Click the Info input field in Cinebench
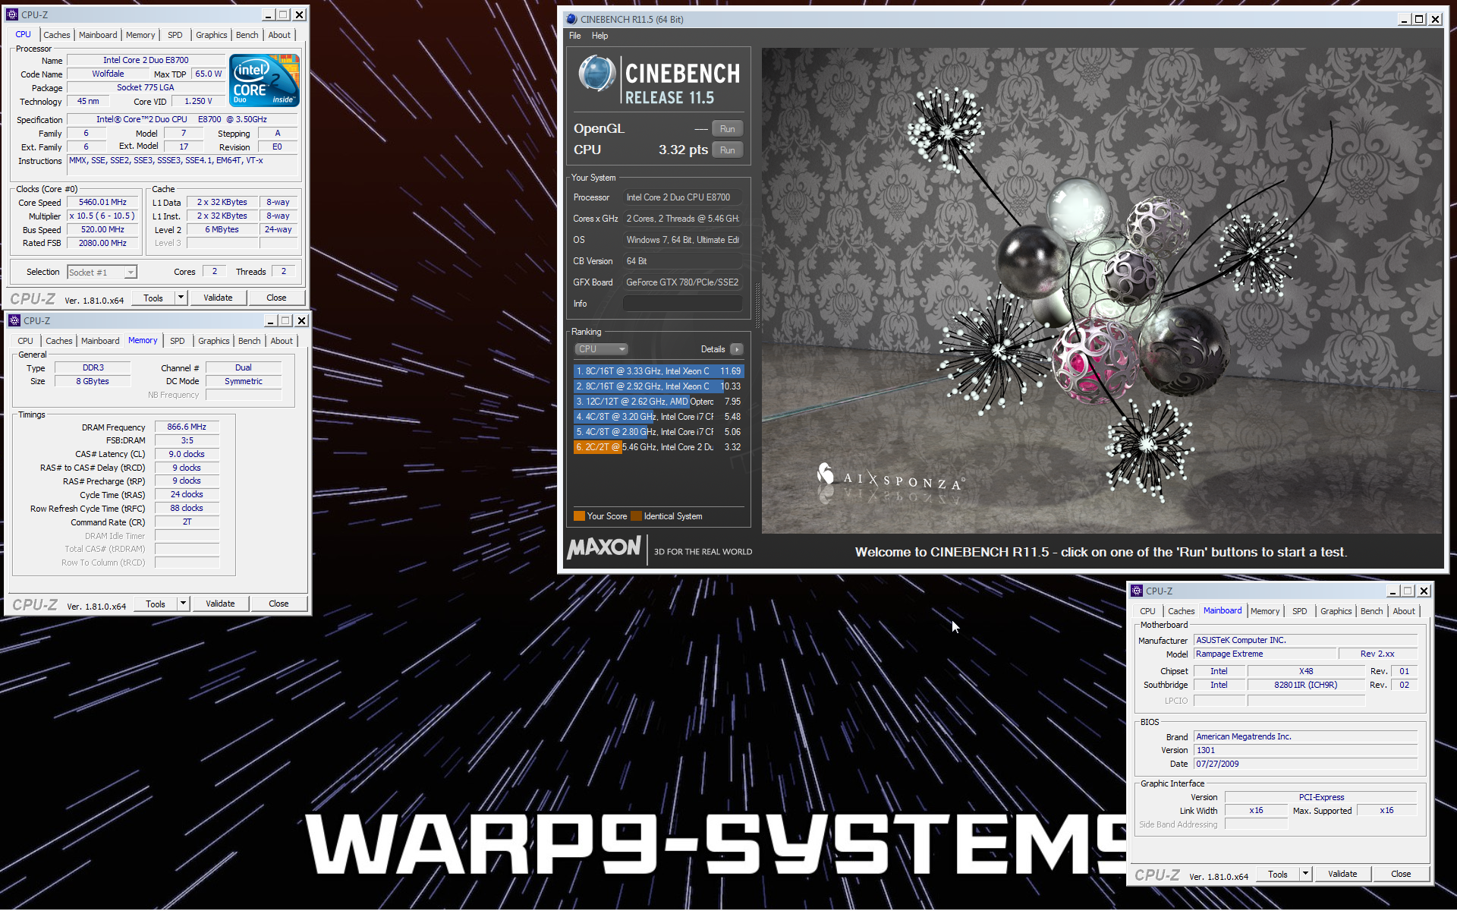This screenshot has width=1457, height=911. coord(682,304)
